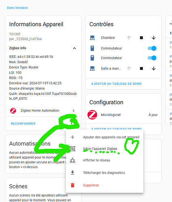This screenshot has width=172, height=202.
Task: Click the red trash Supprimer icon
Action: tap(72, 185)
